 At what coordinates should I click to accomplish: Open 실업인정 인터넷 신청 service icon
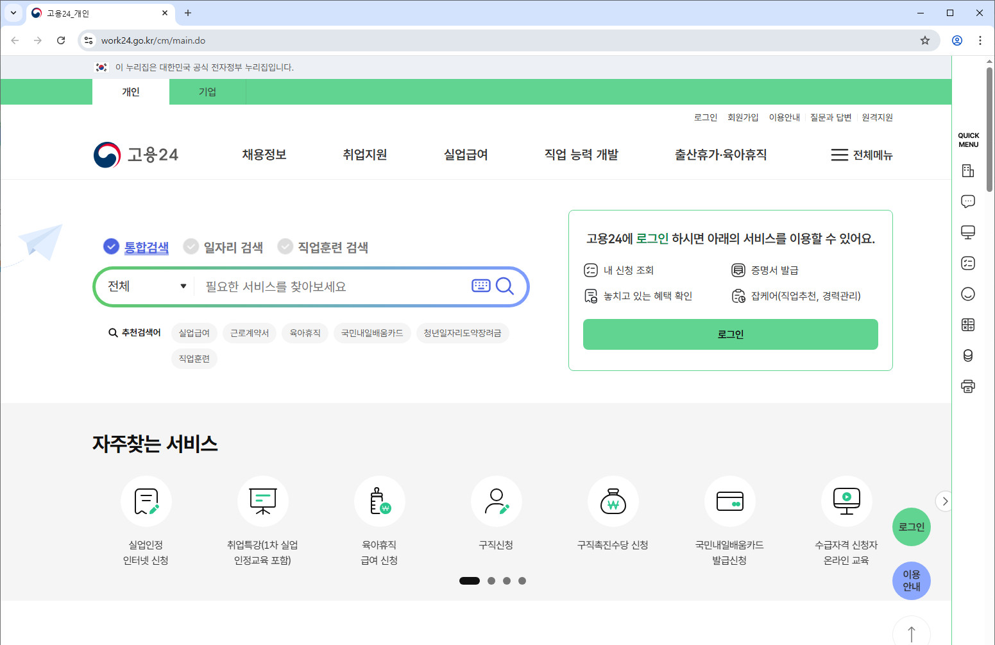click(146, 501)
